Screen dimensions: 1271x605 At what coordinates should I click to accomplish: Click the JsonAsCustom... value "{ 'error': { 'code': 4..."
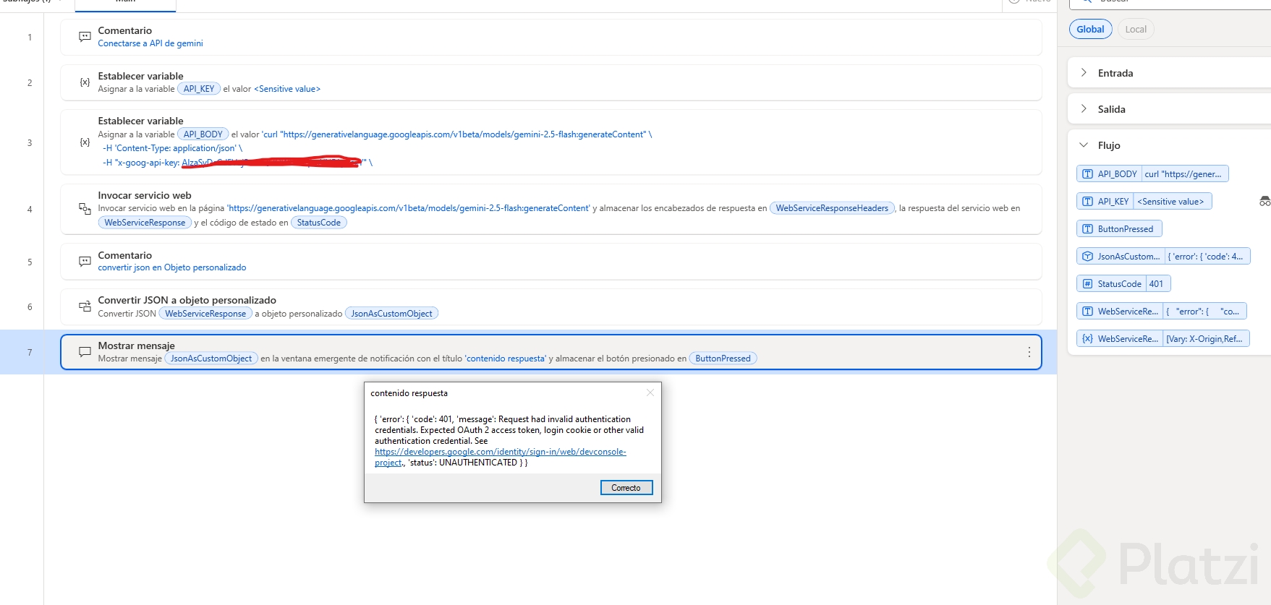[1206, 257]
